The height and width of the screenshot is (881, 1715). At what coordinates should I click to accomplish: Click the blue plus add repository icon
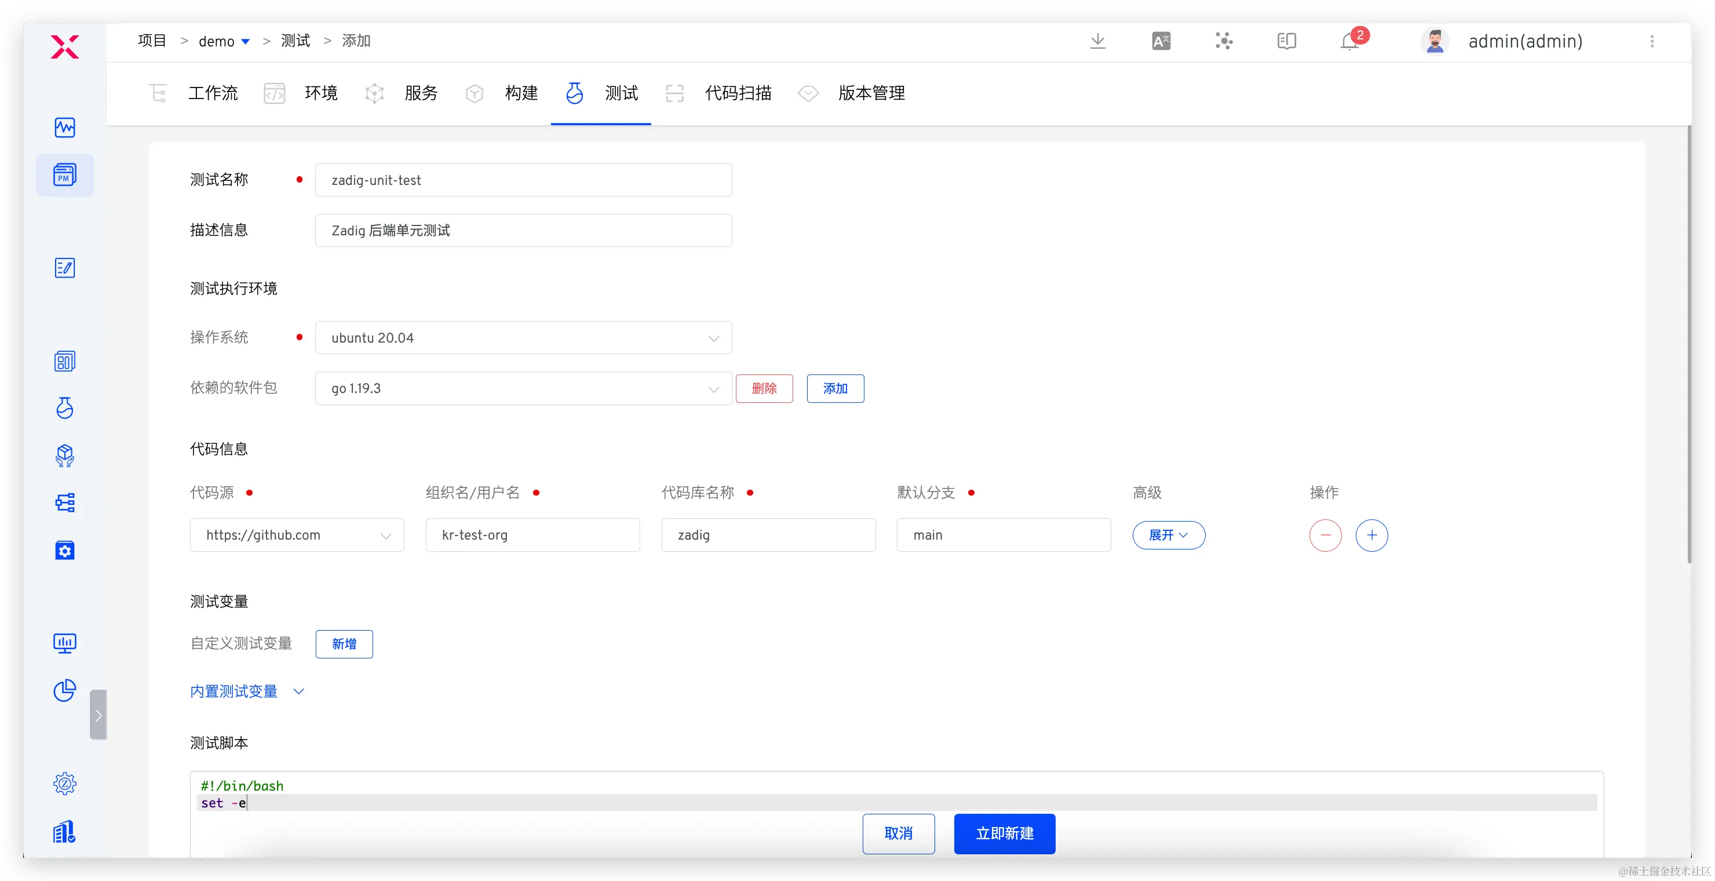1371,536
